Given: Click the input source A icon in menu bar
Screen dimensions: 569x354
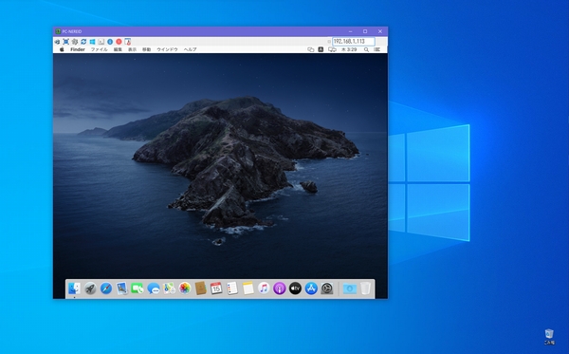Looking at the screenshot, I should point(321,49).
